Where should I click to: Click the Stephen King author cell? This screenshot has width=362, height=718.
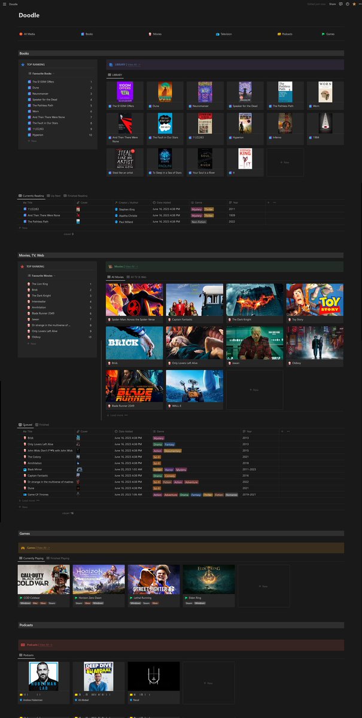point(132,209)
